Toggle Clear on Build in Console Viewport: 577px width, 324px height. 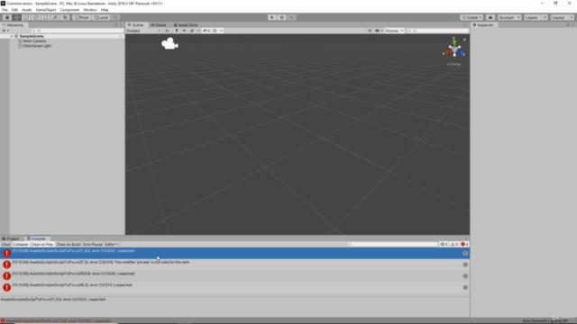pos(69,244)
